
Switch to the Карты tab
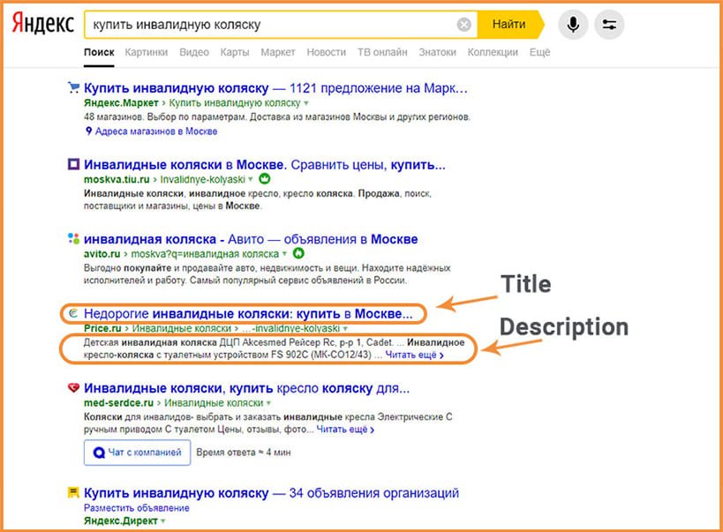(x=235, y=52)
